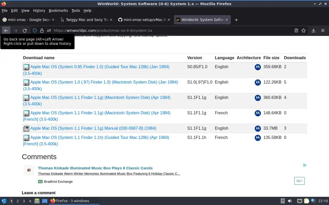The height and width of the screenshot is (205, 329).
Task: Close the 'mini-vmac-setup/vMac.ROM' GitHub tab
Action: pyautogui.click(x=169, y=20)
